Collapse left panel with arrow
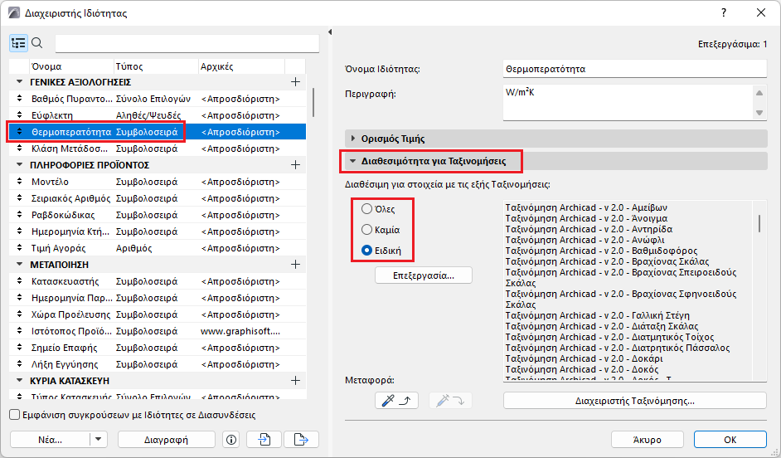The width and height of the screenshot is (781, 458). [x=330, y=32]
